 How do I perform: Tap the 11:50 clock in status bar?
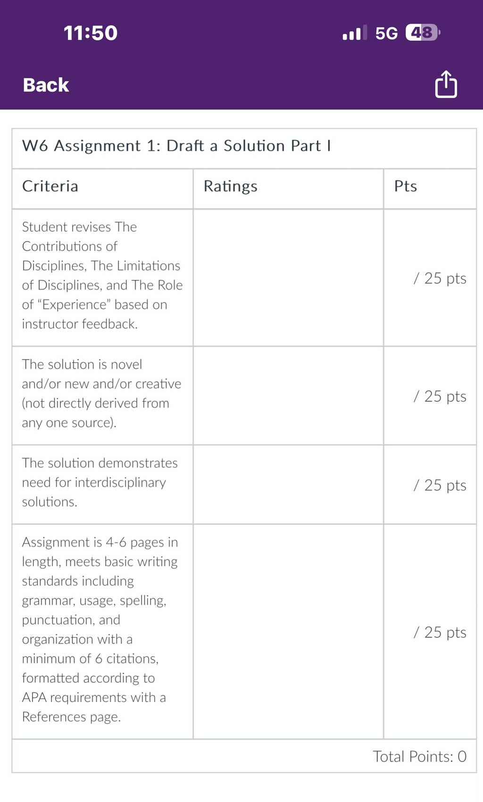click(91, 33)
